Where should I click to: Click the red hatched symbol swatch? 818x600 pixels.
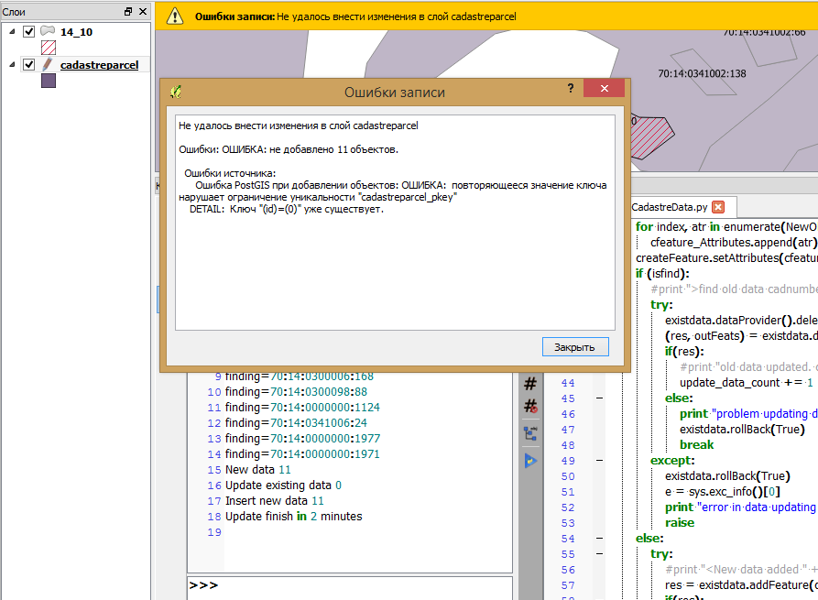(x=49, y=49)
